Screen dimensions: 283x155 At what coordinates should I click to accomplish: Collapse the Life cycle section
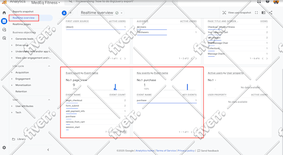(x=49, y=66)
